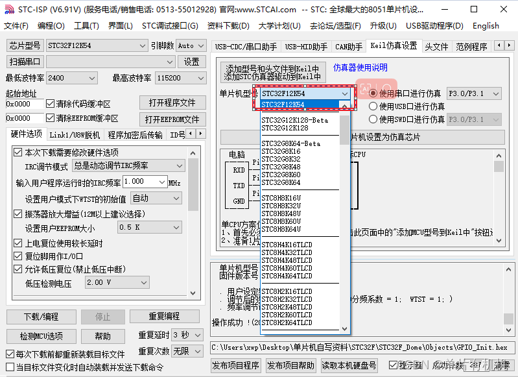Click 重复编程 button
The width and height of the screenshot is (518, 377).
point(164,316)
